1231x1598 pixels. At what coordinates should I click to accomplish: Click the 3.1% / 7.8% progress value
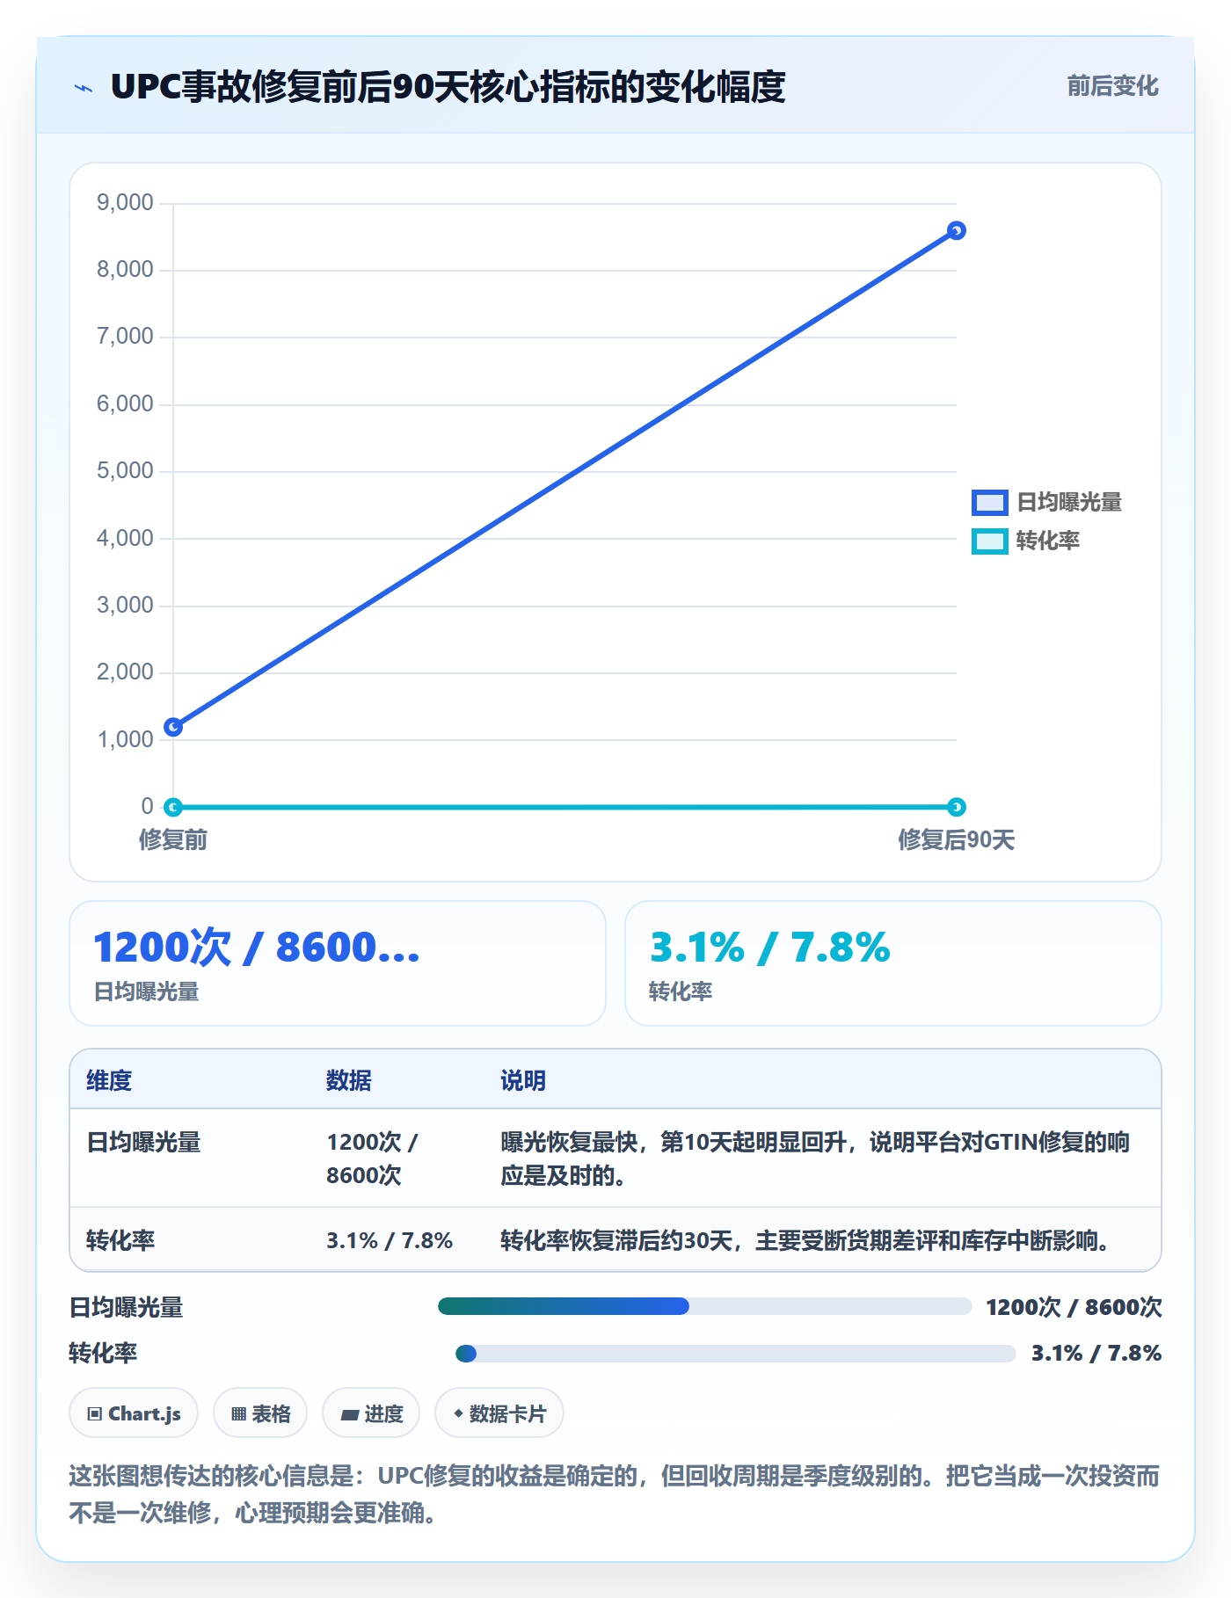tap(1096, 1353)
